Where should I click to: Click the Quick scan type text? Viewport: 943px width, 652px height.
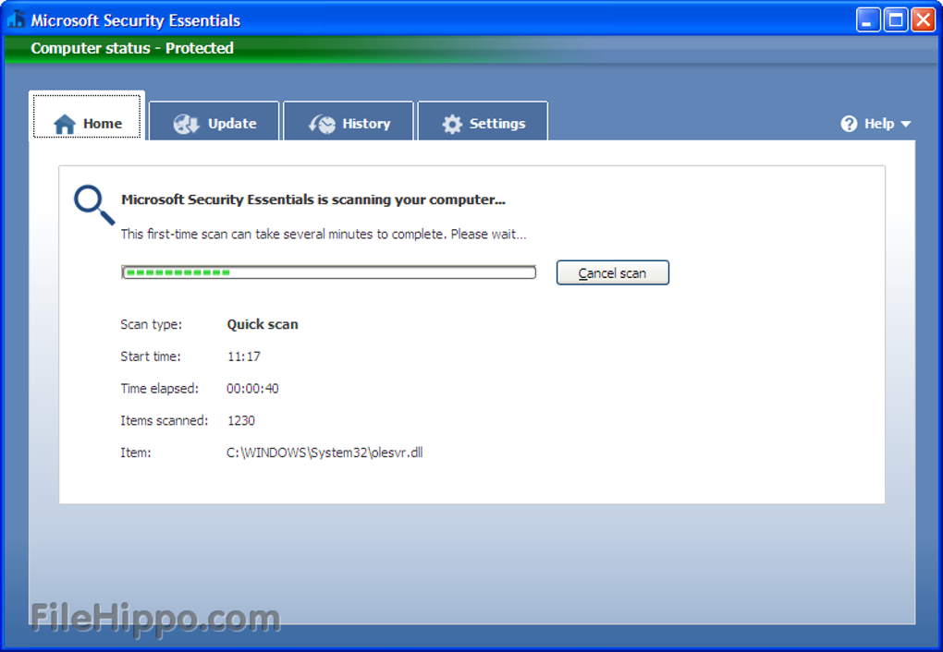click(x=263, y=324)
